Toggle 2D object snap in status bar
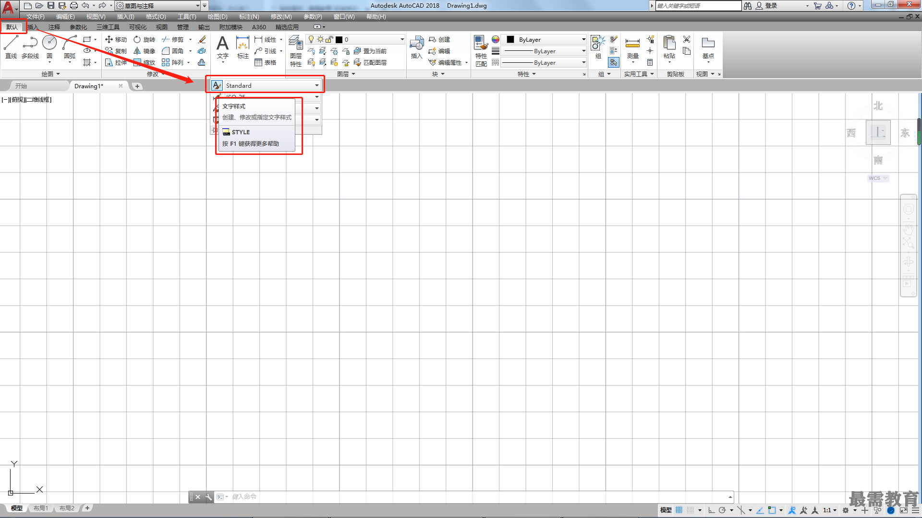This screenshot has width=922, height=518. [x=772, y=510]
